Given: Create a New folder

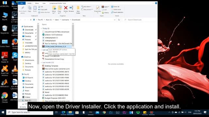Looking at the screenshot, I should point(78,10).
